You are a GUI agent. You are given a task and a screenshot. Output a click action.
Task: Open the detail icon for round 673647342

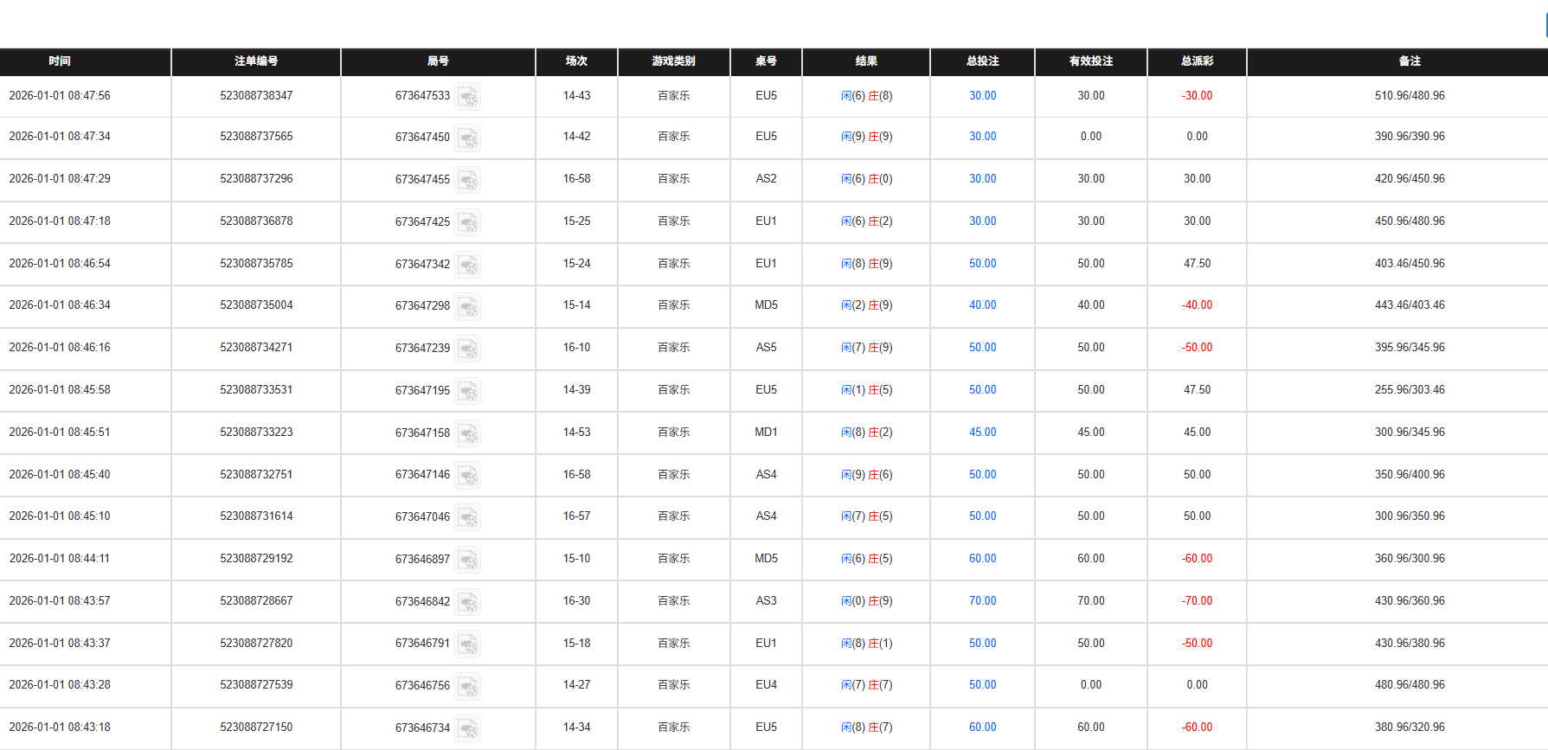pyautogui.click(x=468, y=265)
